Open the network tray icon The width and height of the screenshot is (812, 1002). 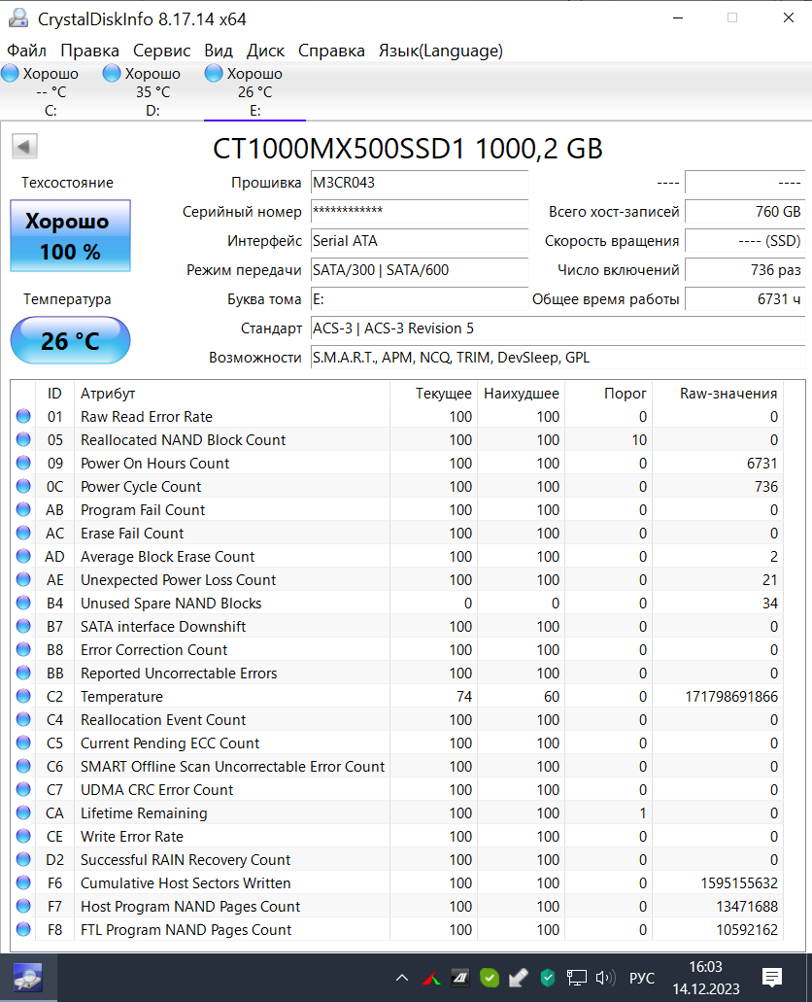tap(576, 978)
